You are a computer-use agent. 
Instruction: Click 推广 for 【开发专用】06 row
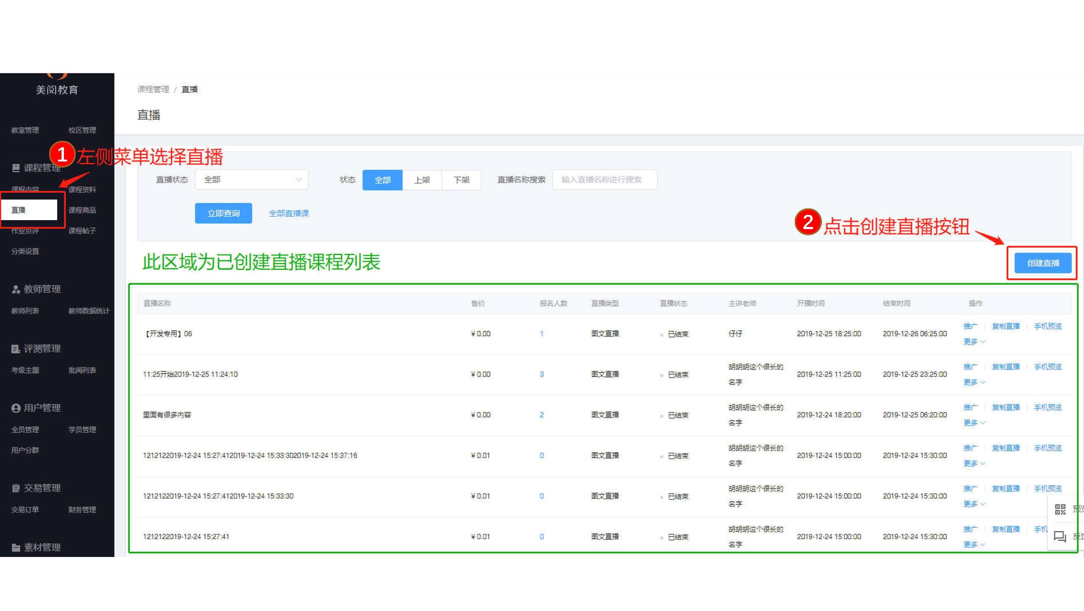click(x=970, y=326)
